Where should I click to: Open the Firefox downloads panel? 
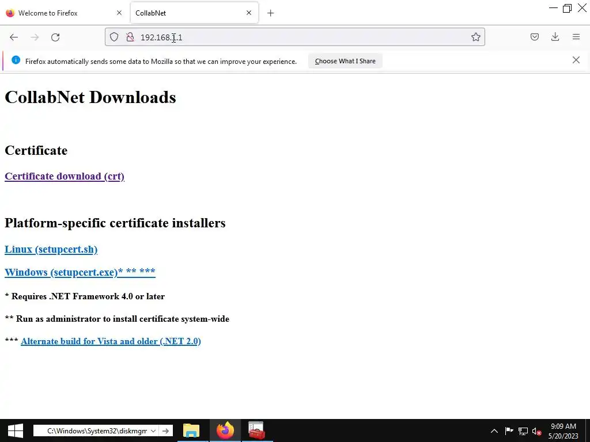coord(555,37)
